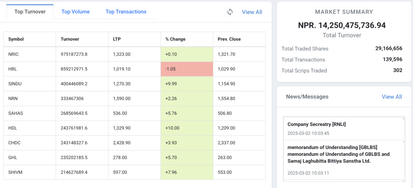Viewport: 413px width, 188px height.
Task: Click the red -1.05 change cell
Action: coord(187,69)
